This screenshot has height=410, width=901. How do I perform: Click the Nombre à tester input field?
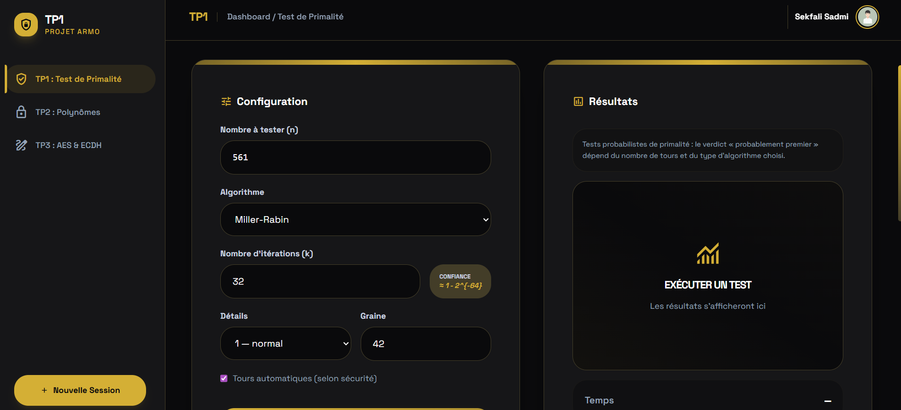pos(355,157)
